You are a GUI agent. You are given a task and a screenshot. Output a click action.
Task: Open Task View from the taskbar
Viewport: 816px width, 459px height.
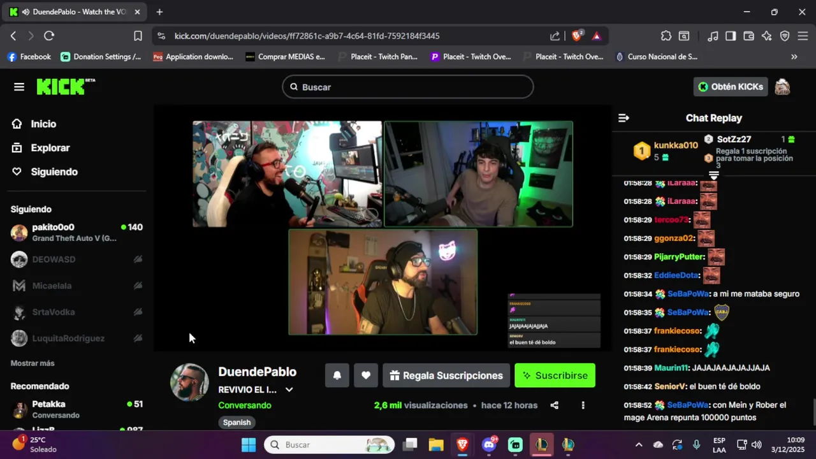pos(410,444)
